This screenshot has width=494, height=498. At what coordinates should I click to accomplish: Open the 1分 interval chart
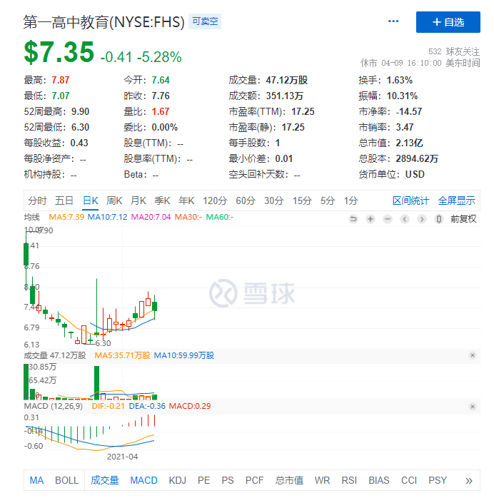point(351,200)
